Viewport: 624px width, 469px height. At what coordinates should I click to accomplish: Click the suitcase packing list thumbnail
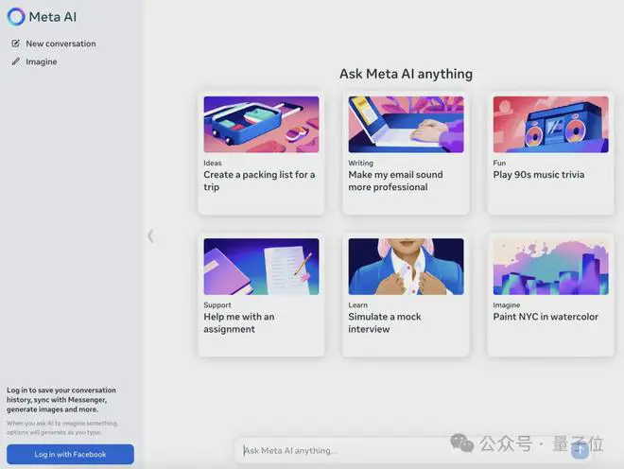[261, 124]
